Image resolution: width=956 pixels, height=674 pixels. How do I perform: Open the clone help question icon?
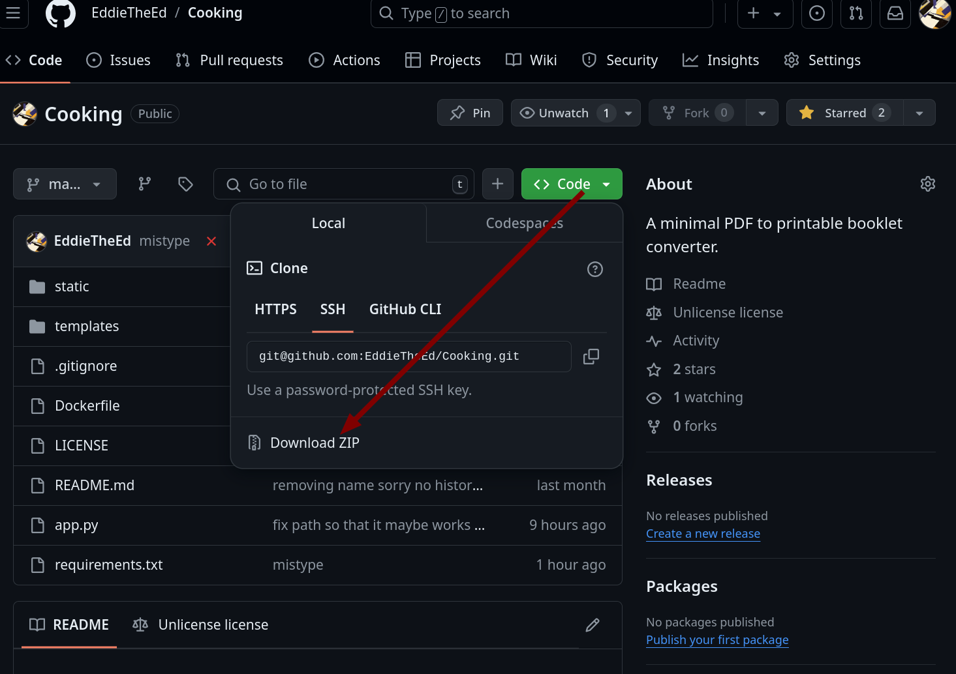595,269
